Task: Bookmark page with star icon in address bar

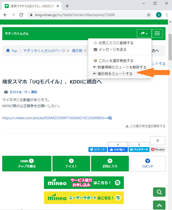Action: 149,15
